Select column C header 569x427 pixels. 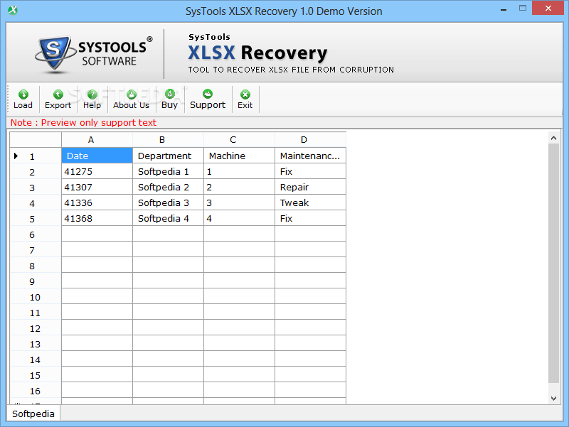[239, 139]
